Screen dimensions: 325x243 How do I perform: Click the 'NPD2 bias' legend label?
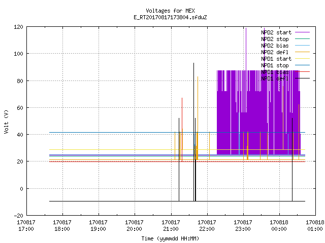click(x=275, y=46)
